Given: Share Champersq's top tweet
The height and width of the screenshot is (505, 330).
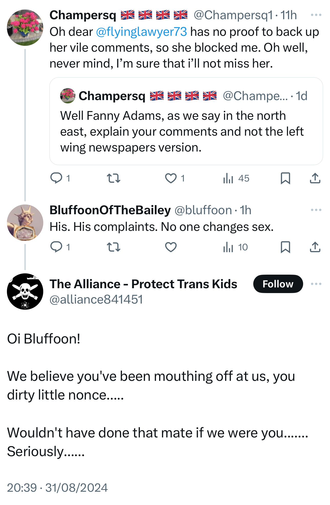Looking at the screenshot, I should tap(315, 178).
